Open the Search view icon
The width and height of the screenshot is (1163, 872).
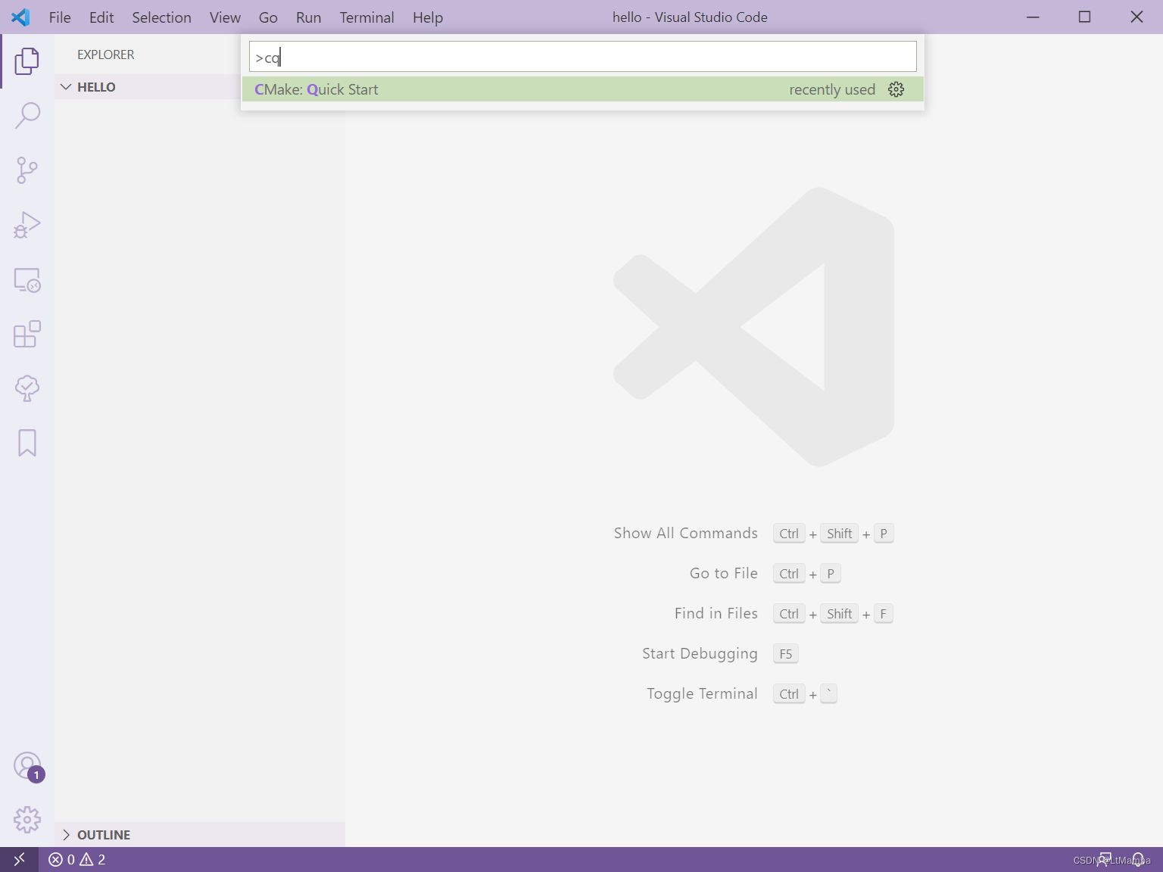click(x=27, y=115)
